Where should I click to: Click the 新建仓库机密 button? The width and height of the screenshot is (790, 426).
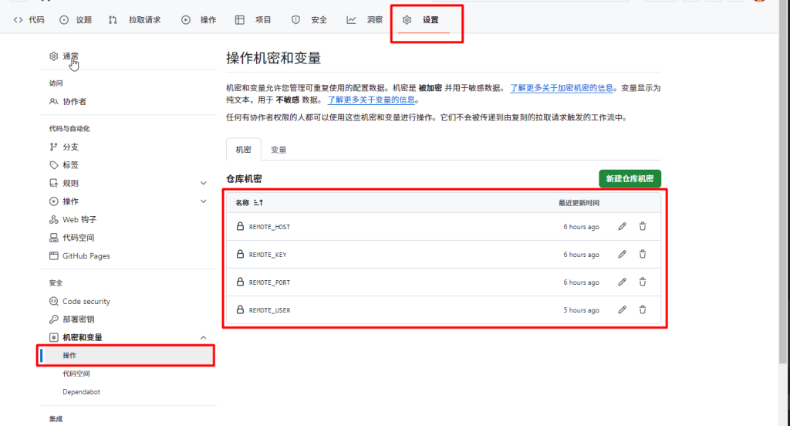coord(630,179)
